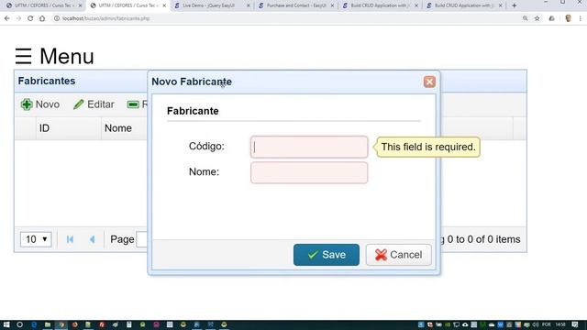
Task: Open File Explorer from the taskbar
Action: point(48,324)
